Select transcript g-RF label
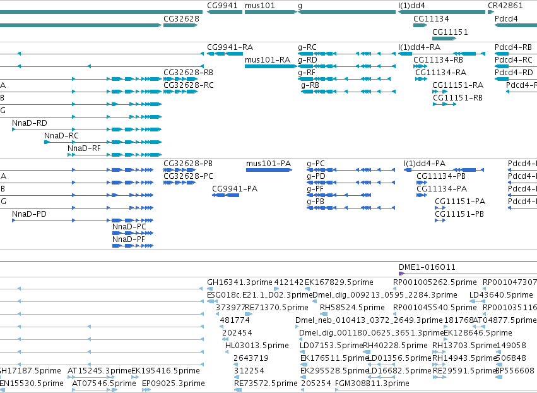 coord(307,73)
